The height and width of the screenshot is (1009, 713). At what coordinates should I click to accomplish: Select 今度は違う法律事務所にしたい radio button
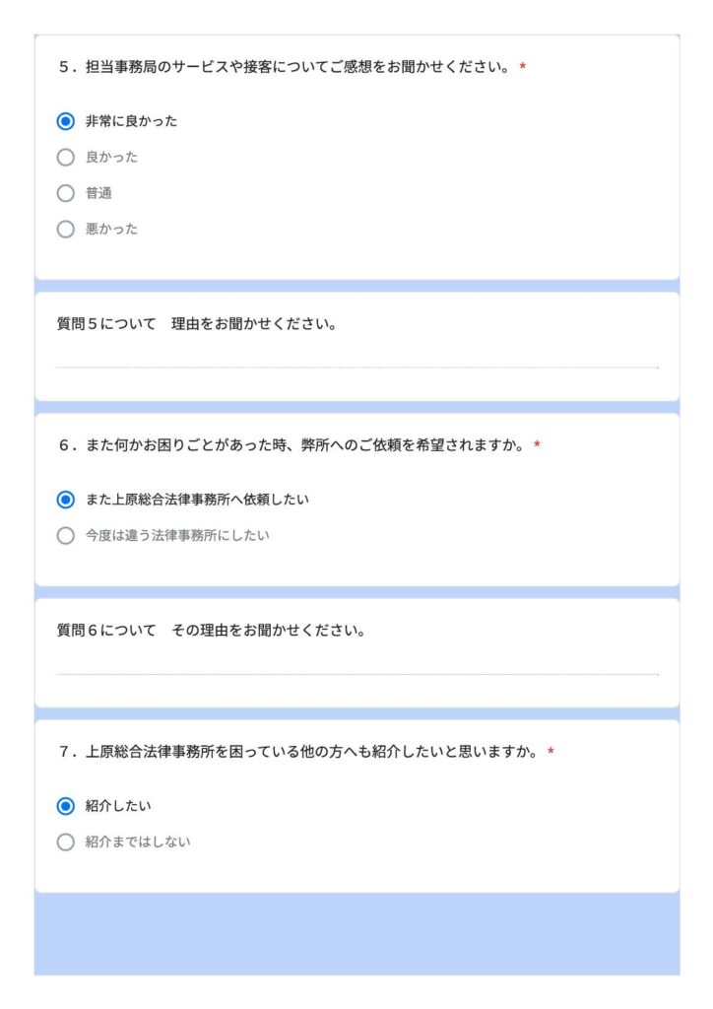coord(66,536)
